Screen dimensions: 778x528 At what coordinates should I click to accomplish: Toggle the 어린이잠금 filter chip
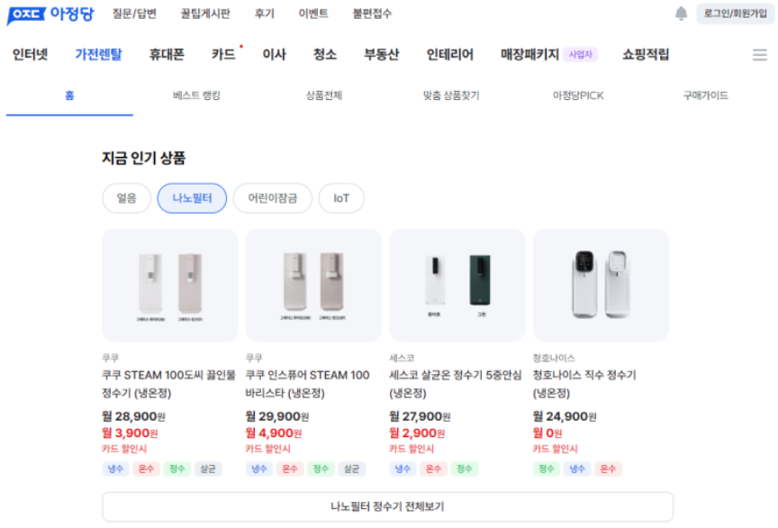pos(272,198)
